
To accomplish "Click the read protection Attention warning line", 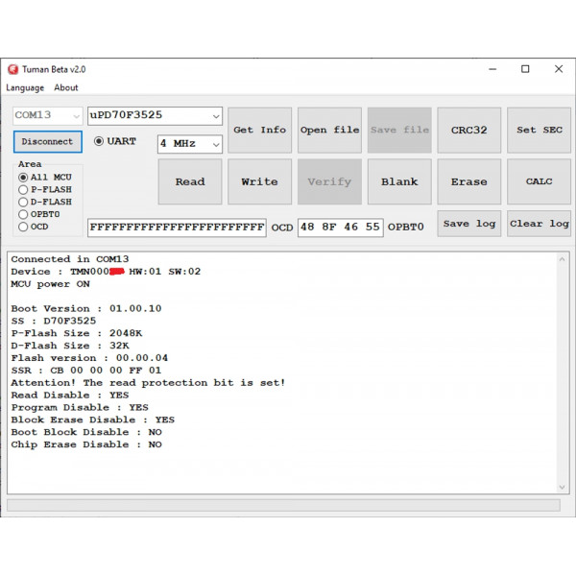I will click(x=148, y=383).
